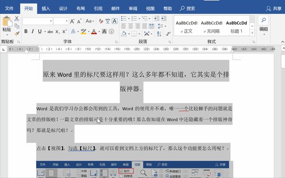Viewport: 285px width, 178px height.
Task: Apply red font color
Action: point(94,32)
